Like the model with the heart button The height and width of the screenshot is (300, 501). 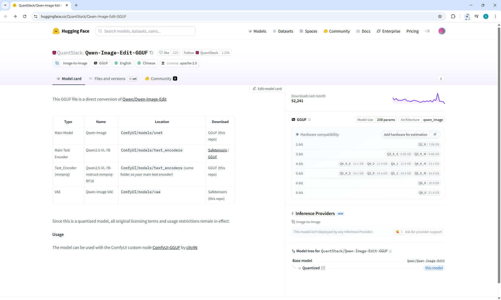[164, 53]
